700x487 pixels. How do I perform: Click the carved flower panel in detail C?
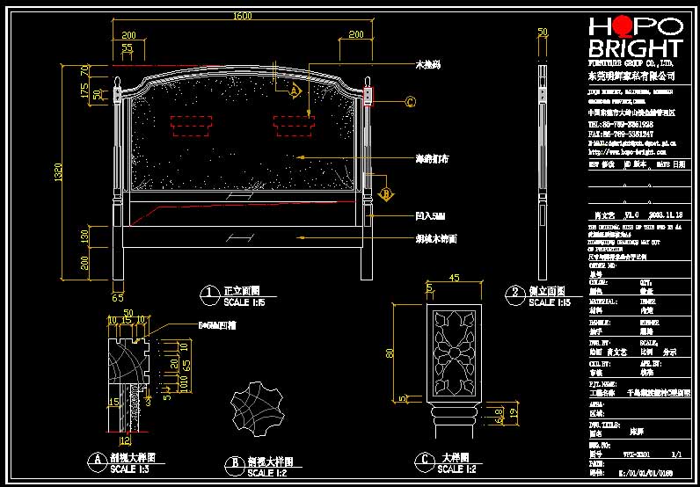pyautogui.click(x=454, y=353)
